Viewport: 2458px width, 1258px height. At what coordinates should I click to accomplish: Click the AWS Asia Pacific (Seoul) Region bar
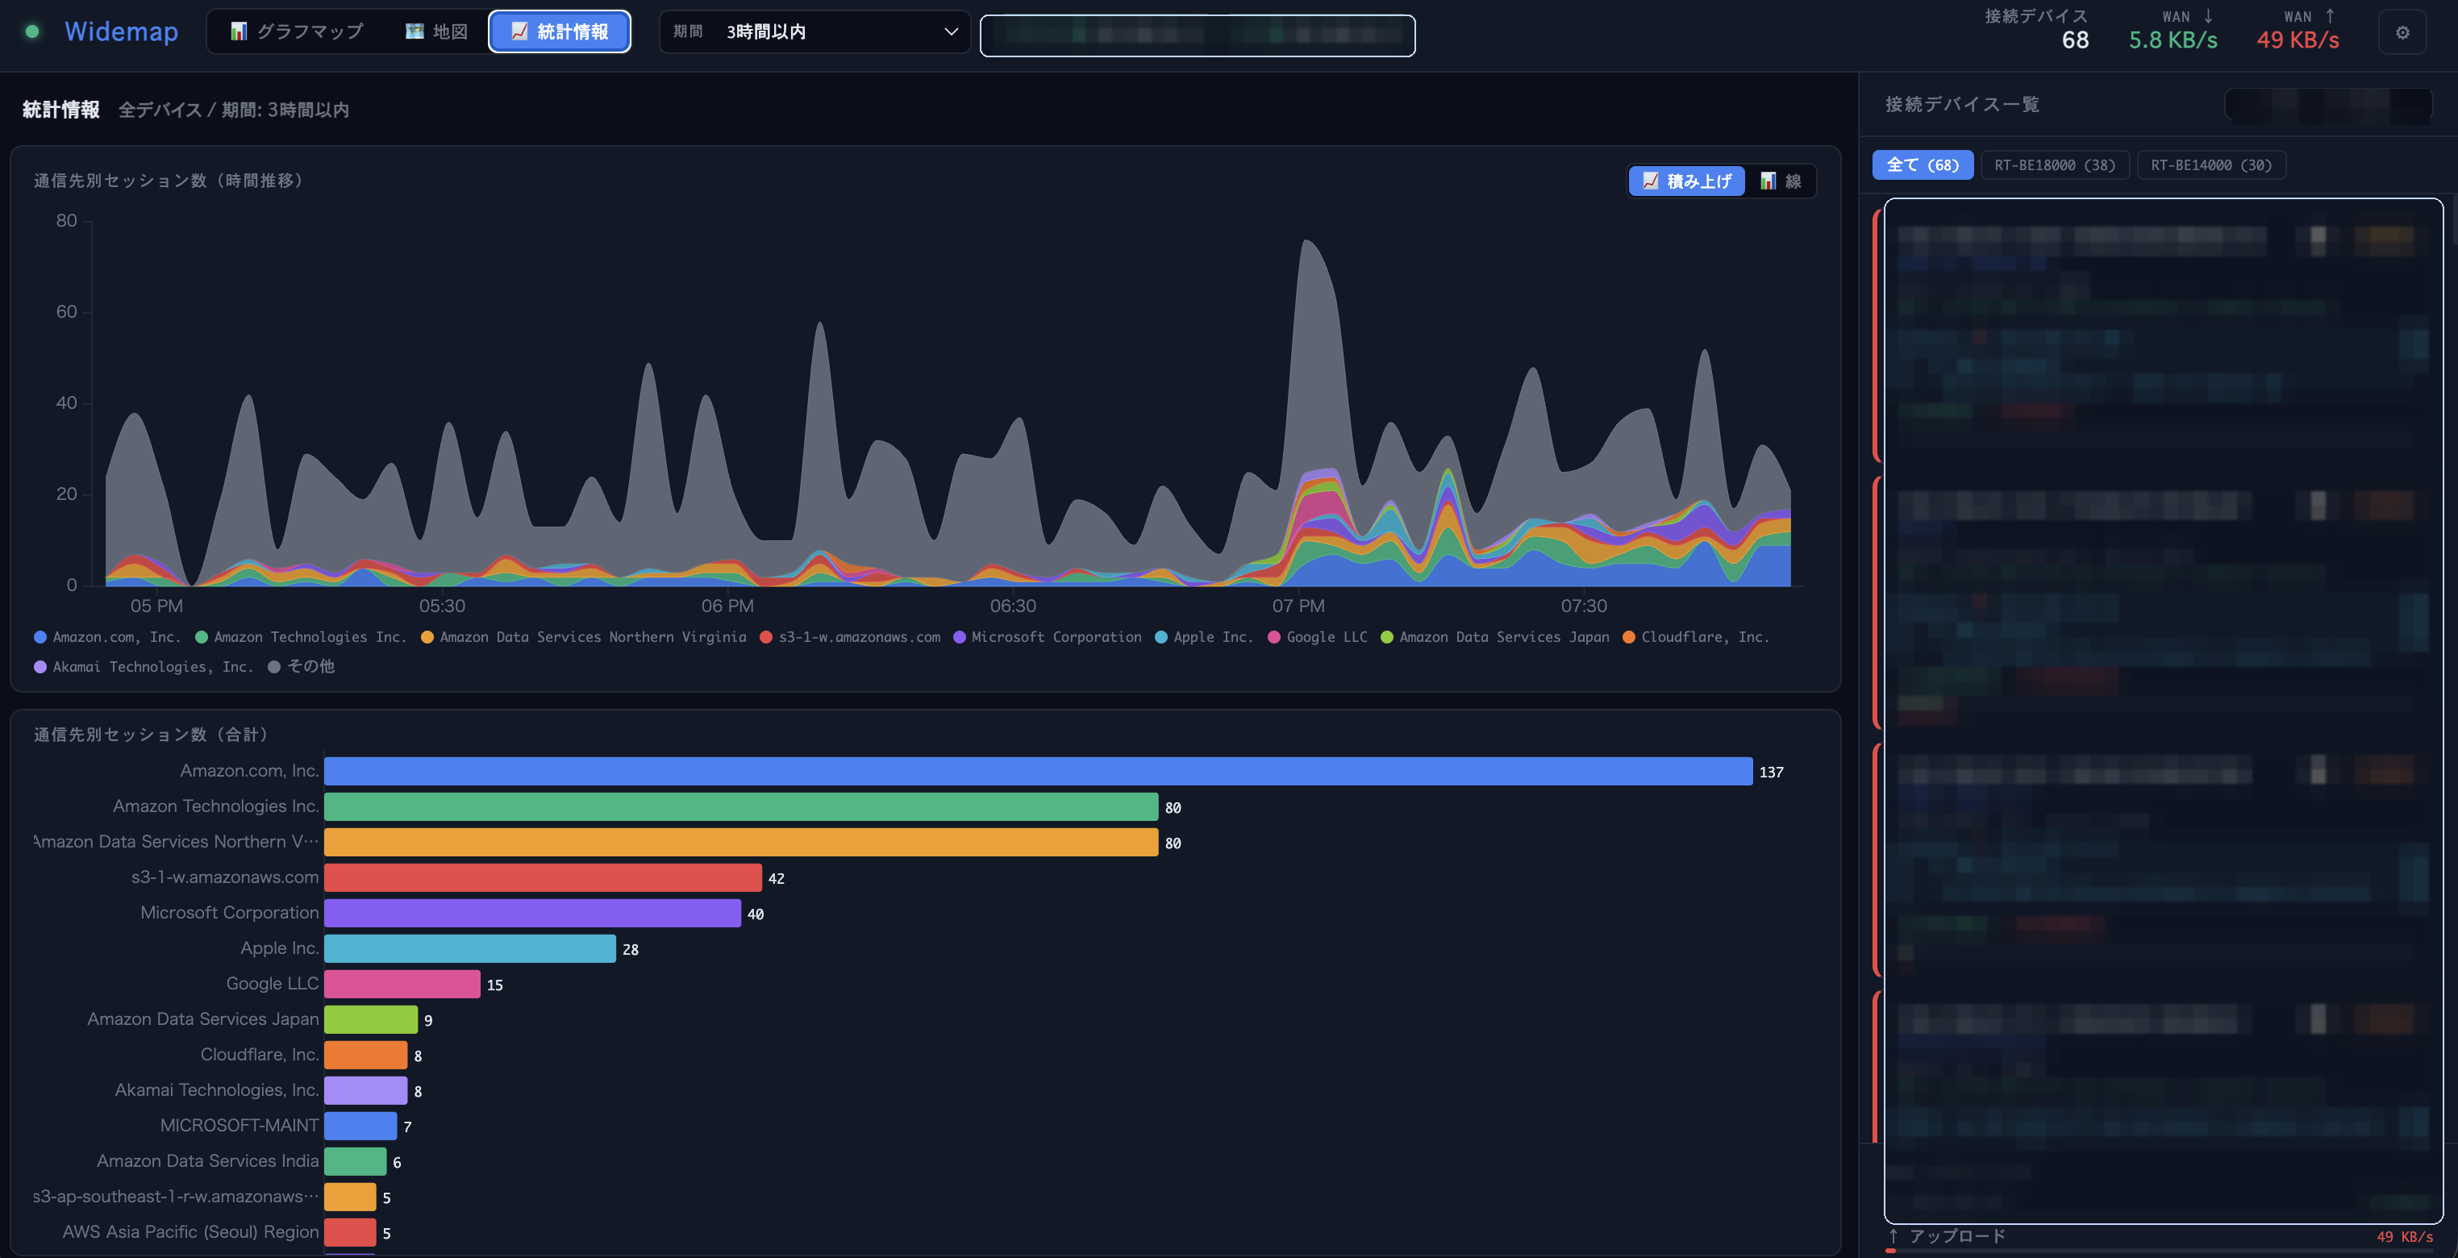(x=350, y=1232)
